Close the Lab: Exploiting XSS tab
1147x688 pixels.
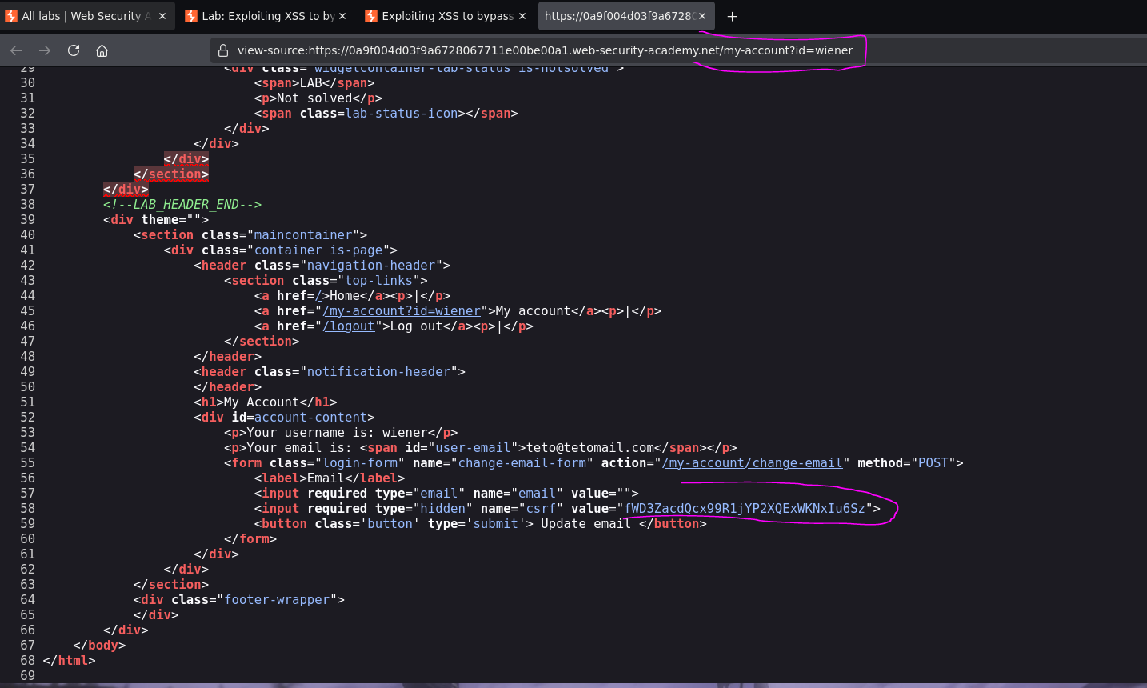pos(342,16)
